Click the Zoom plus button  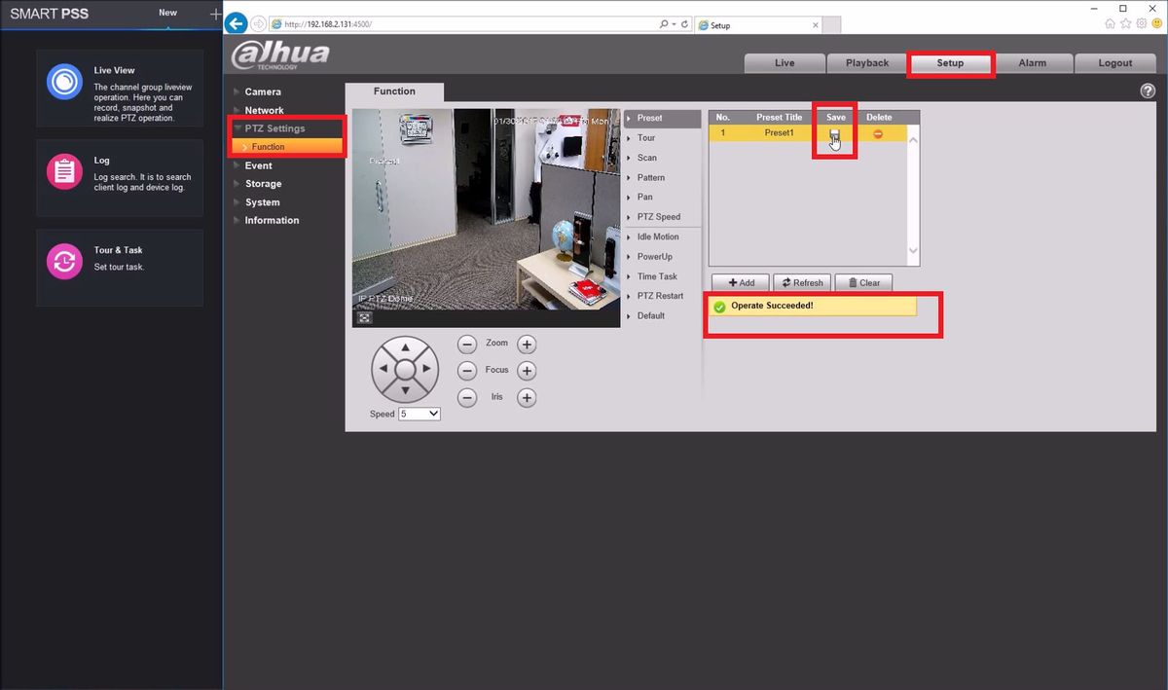[x=527, y=344]
